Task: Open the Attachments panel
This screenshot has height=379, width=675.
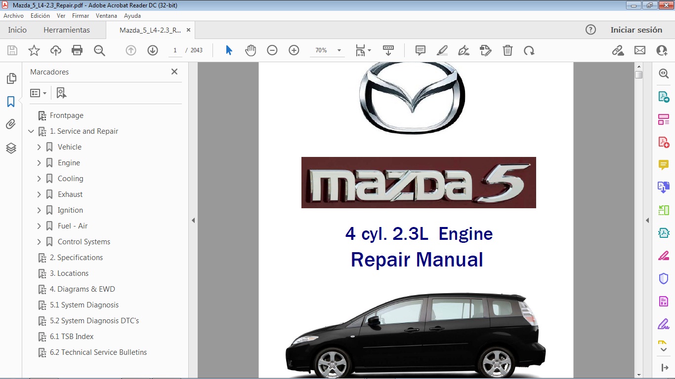Action: [x=11, y=124]
